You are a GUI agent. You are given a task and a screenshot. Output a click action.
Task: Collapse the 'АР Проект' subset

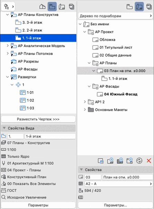pos(85,32)
